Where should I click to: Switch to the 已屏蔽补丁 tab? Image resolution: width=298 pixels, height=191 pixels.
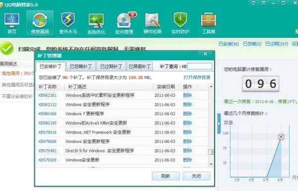[140, 66]
